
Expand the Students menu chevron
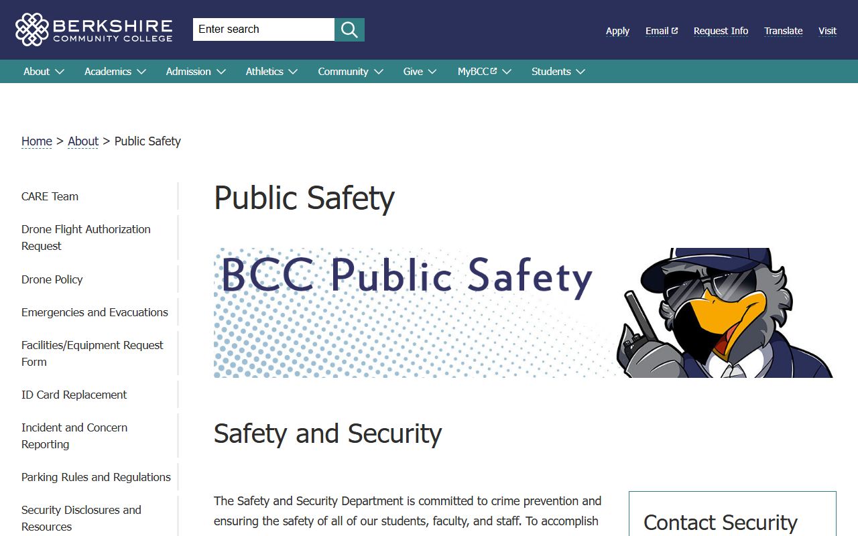[580, 72]
